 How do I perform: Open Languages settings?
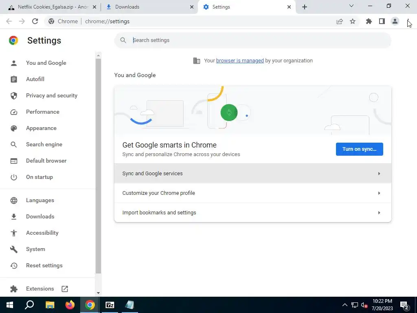tap(40, 201)
